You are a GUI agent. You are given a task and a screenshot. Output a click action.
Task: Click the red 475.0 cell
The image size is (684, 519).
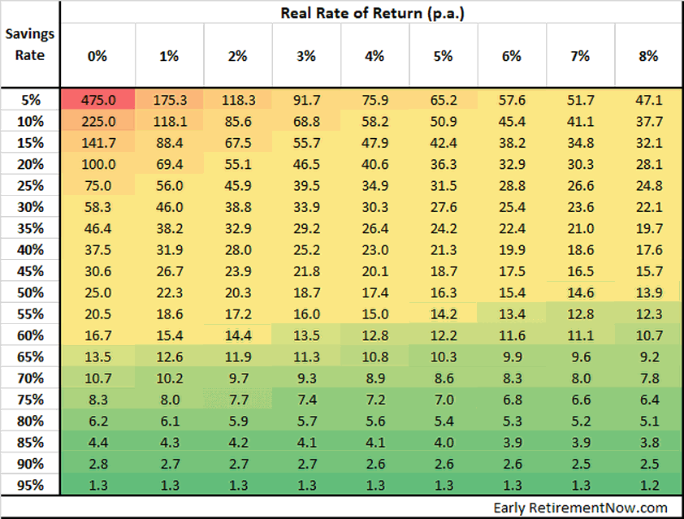(x=97, y=101)
